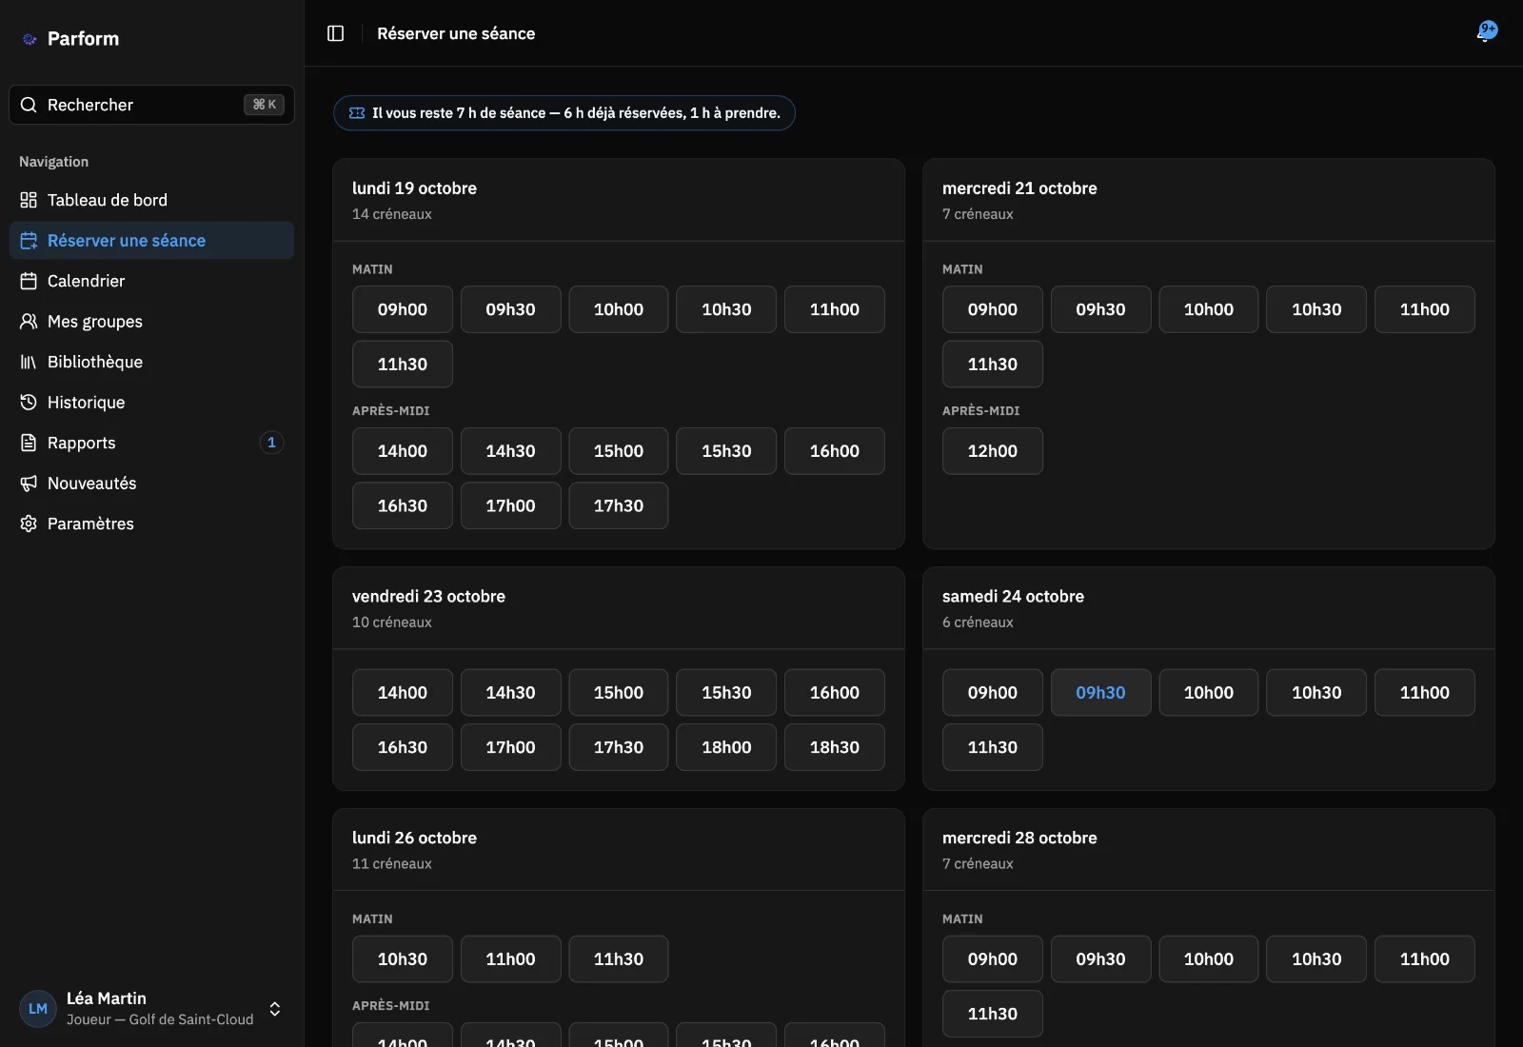Open notifications bell in header
This screenshot has height=1047, width=1523.
(1487, 32)
